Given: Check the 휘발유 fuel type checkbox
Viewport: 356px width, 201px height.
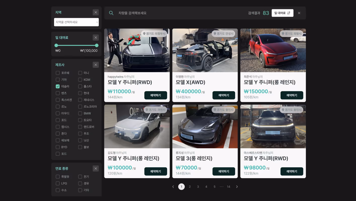Looking at the screenshot, I should coord(58,177).
